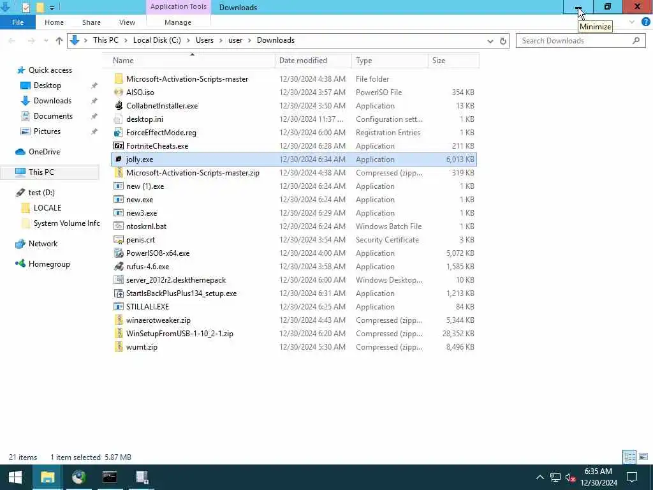The width and height of the screenshot is (653, 490).
Task: Click the StartIsBackPlusPlus134_setup.exe icon
Action: [119, 293]
